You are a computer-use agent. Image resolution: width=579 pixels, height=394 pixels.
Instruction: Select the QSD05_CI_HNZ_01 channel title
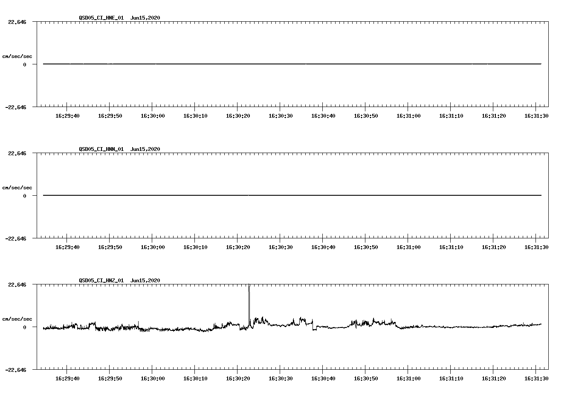click(x=101, y=281)
